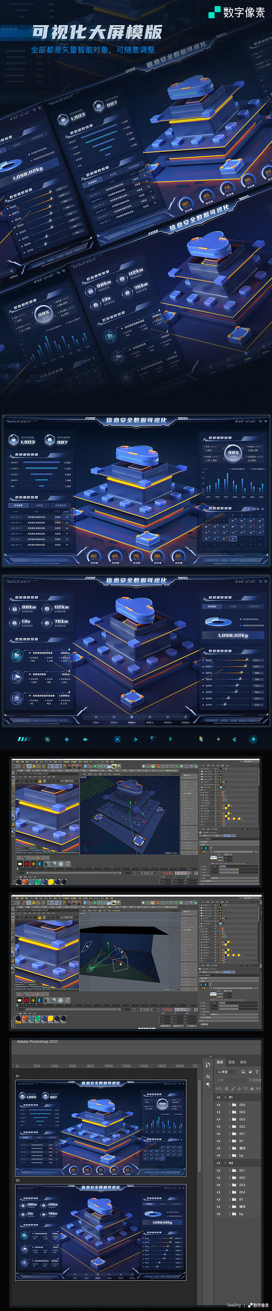Expand the 005 layer folder
The image size is (272, 1311).
pyautogui.click(x=229, y=1105)
